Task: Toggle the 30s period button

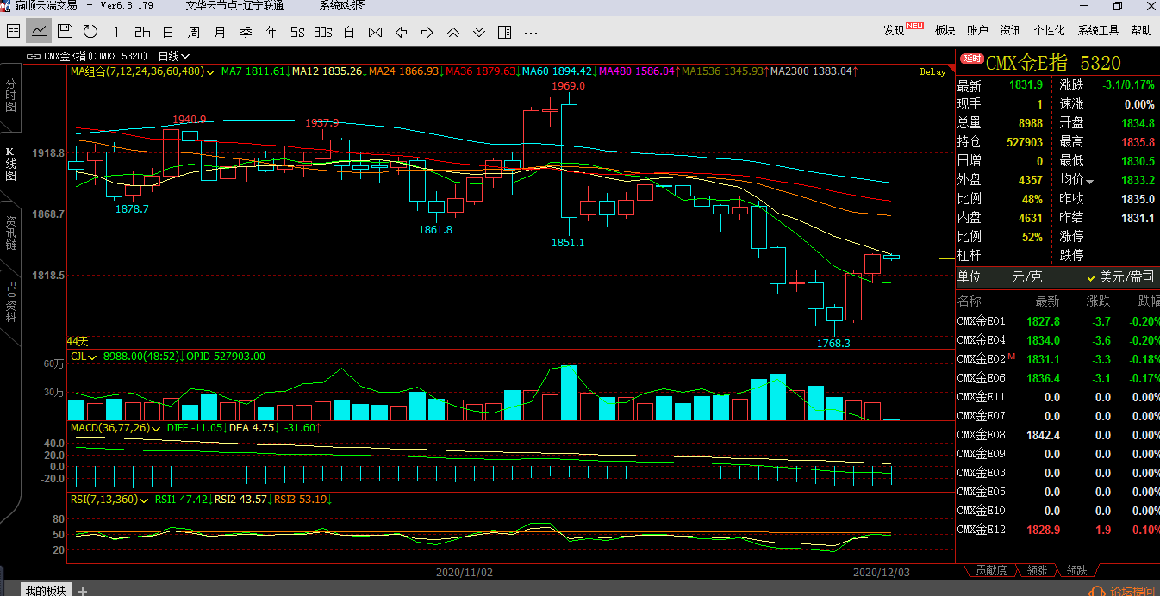Action: pyautogui.click(x=323, y=32)
